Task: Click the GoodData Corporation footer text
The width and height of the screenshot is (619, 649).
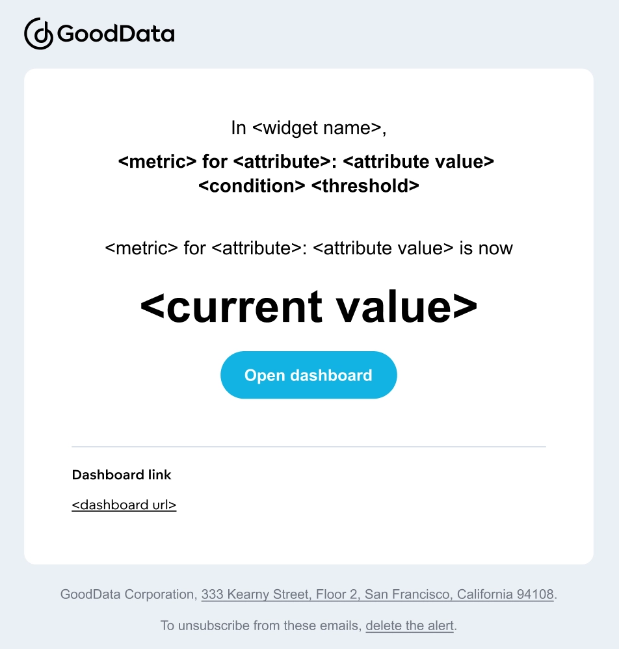Action: click(127, 594)
